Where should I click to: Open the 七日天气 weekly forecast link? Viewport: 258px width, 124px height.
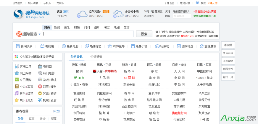(62, 16)
